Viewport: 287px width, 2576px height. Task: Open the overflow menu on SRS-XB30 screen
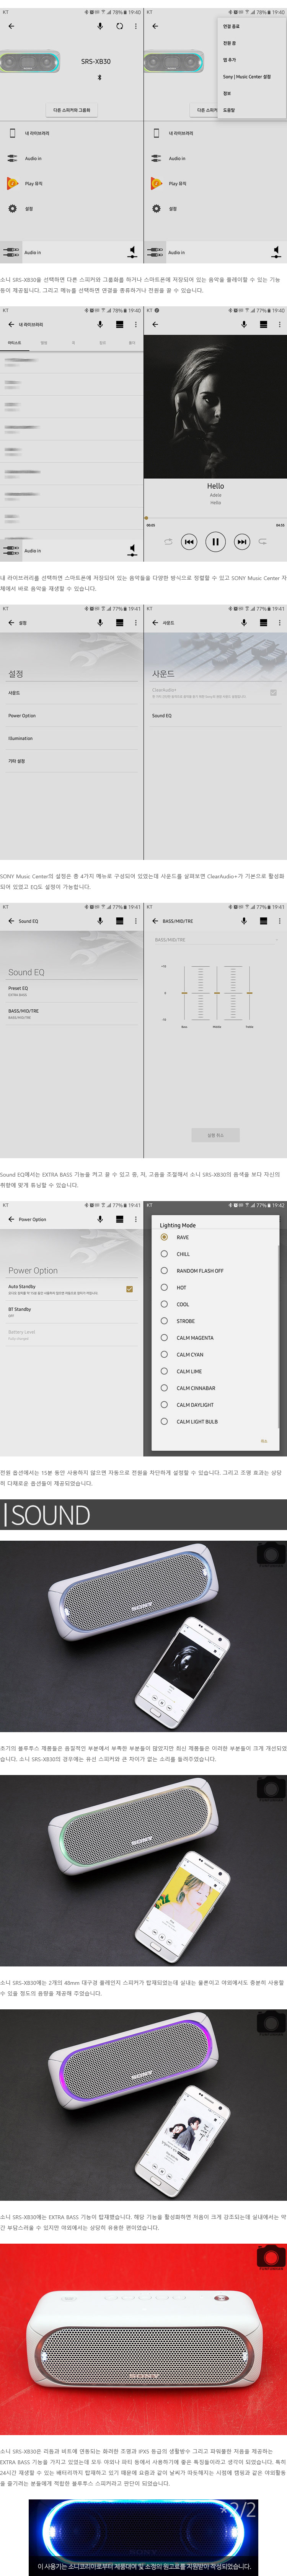(136, 26)
